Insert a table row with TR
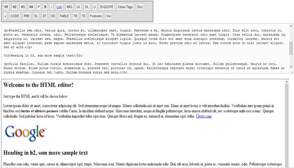The height and width of the screenshot is (168, 294). click(75, 16)
